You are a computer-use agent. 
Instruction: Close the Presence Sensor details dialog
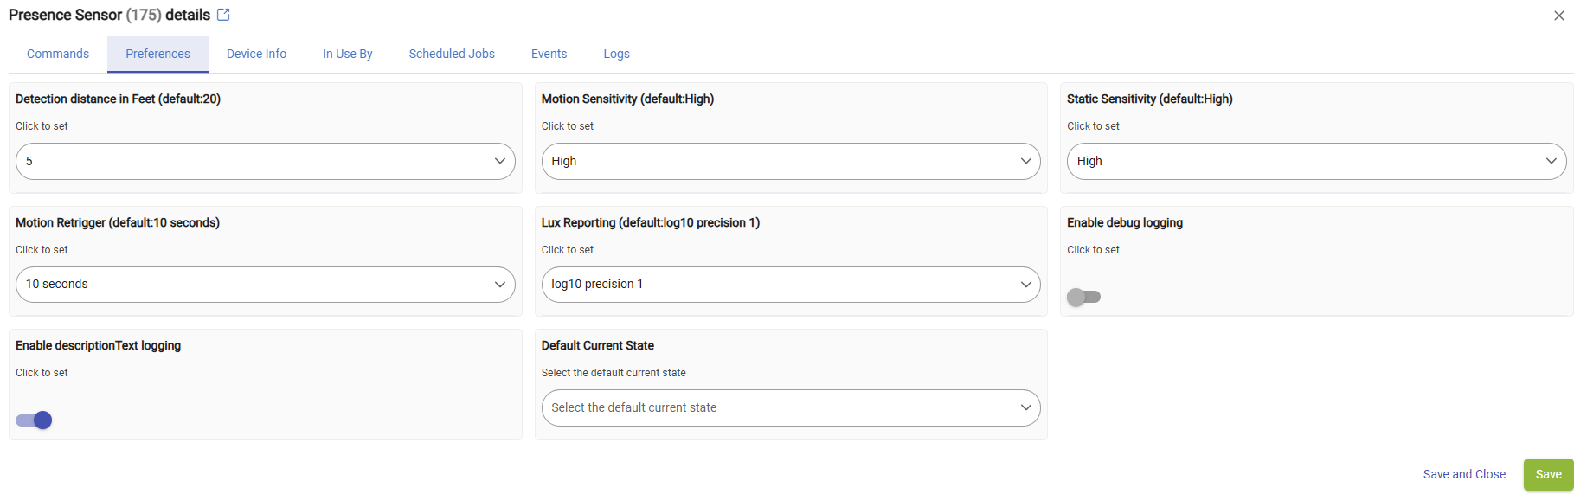tap(1559, 16)
